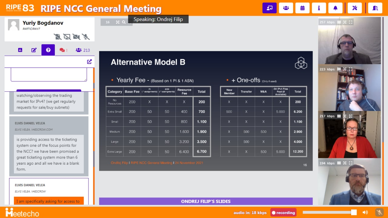Click the Ondrej Filip's Slides title bar
The image size is (388, 218).
206,201
